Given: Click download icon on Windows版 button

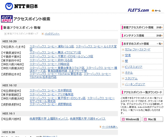Looking at the screenshot, I should [123, 119].
